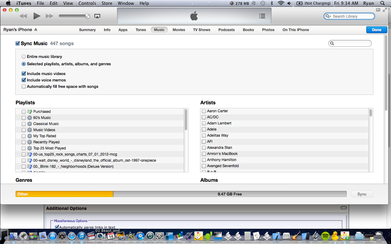Open Safari compass in the Dock
This screenshot has height=244, width=391.
coord(72,236)
